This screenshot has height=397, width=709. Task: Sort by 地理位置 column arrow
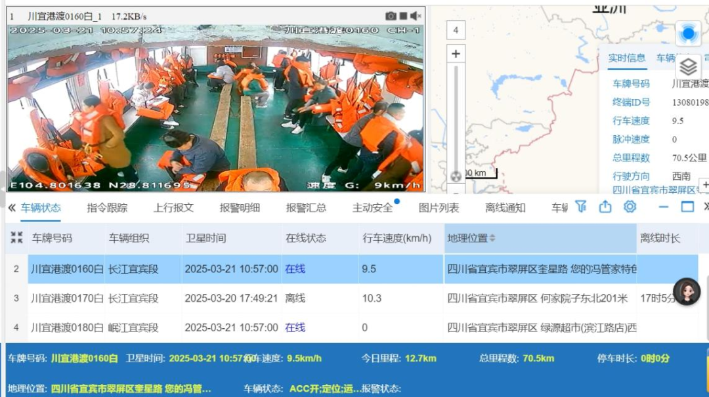tap(492, 238)
